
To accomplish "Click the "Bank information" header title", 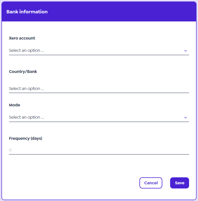I will point(27,12).
